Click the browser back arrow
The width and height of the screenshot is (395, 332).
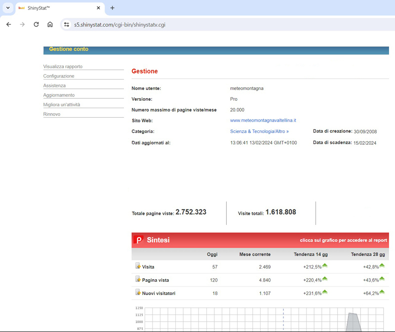pos(9,24)
